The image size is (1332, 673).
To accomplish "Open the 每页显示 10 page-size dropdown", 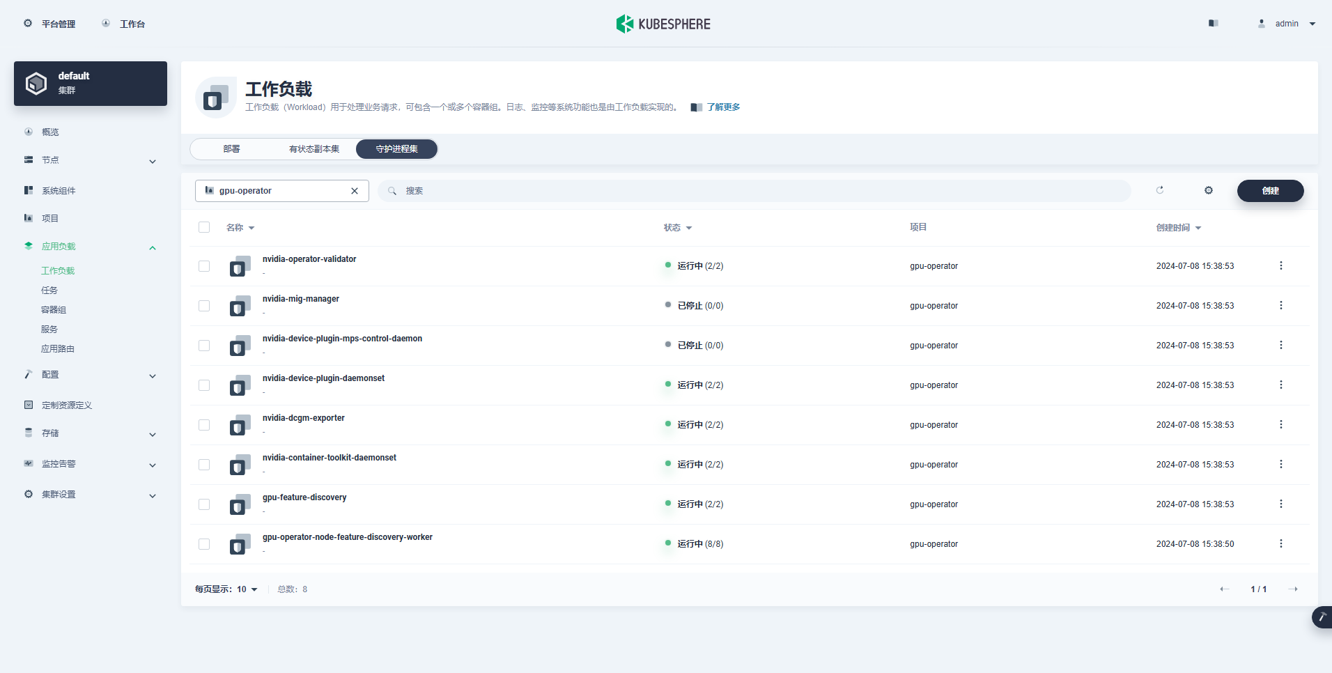I will [226, 589].
